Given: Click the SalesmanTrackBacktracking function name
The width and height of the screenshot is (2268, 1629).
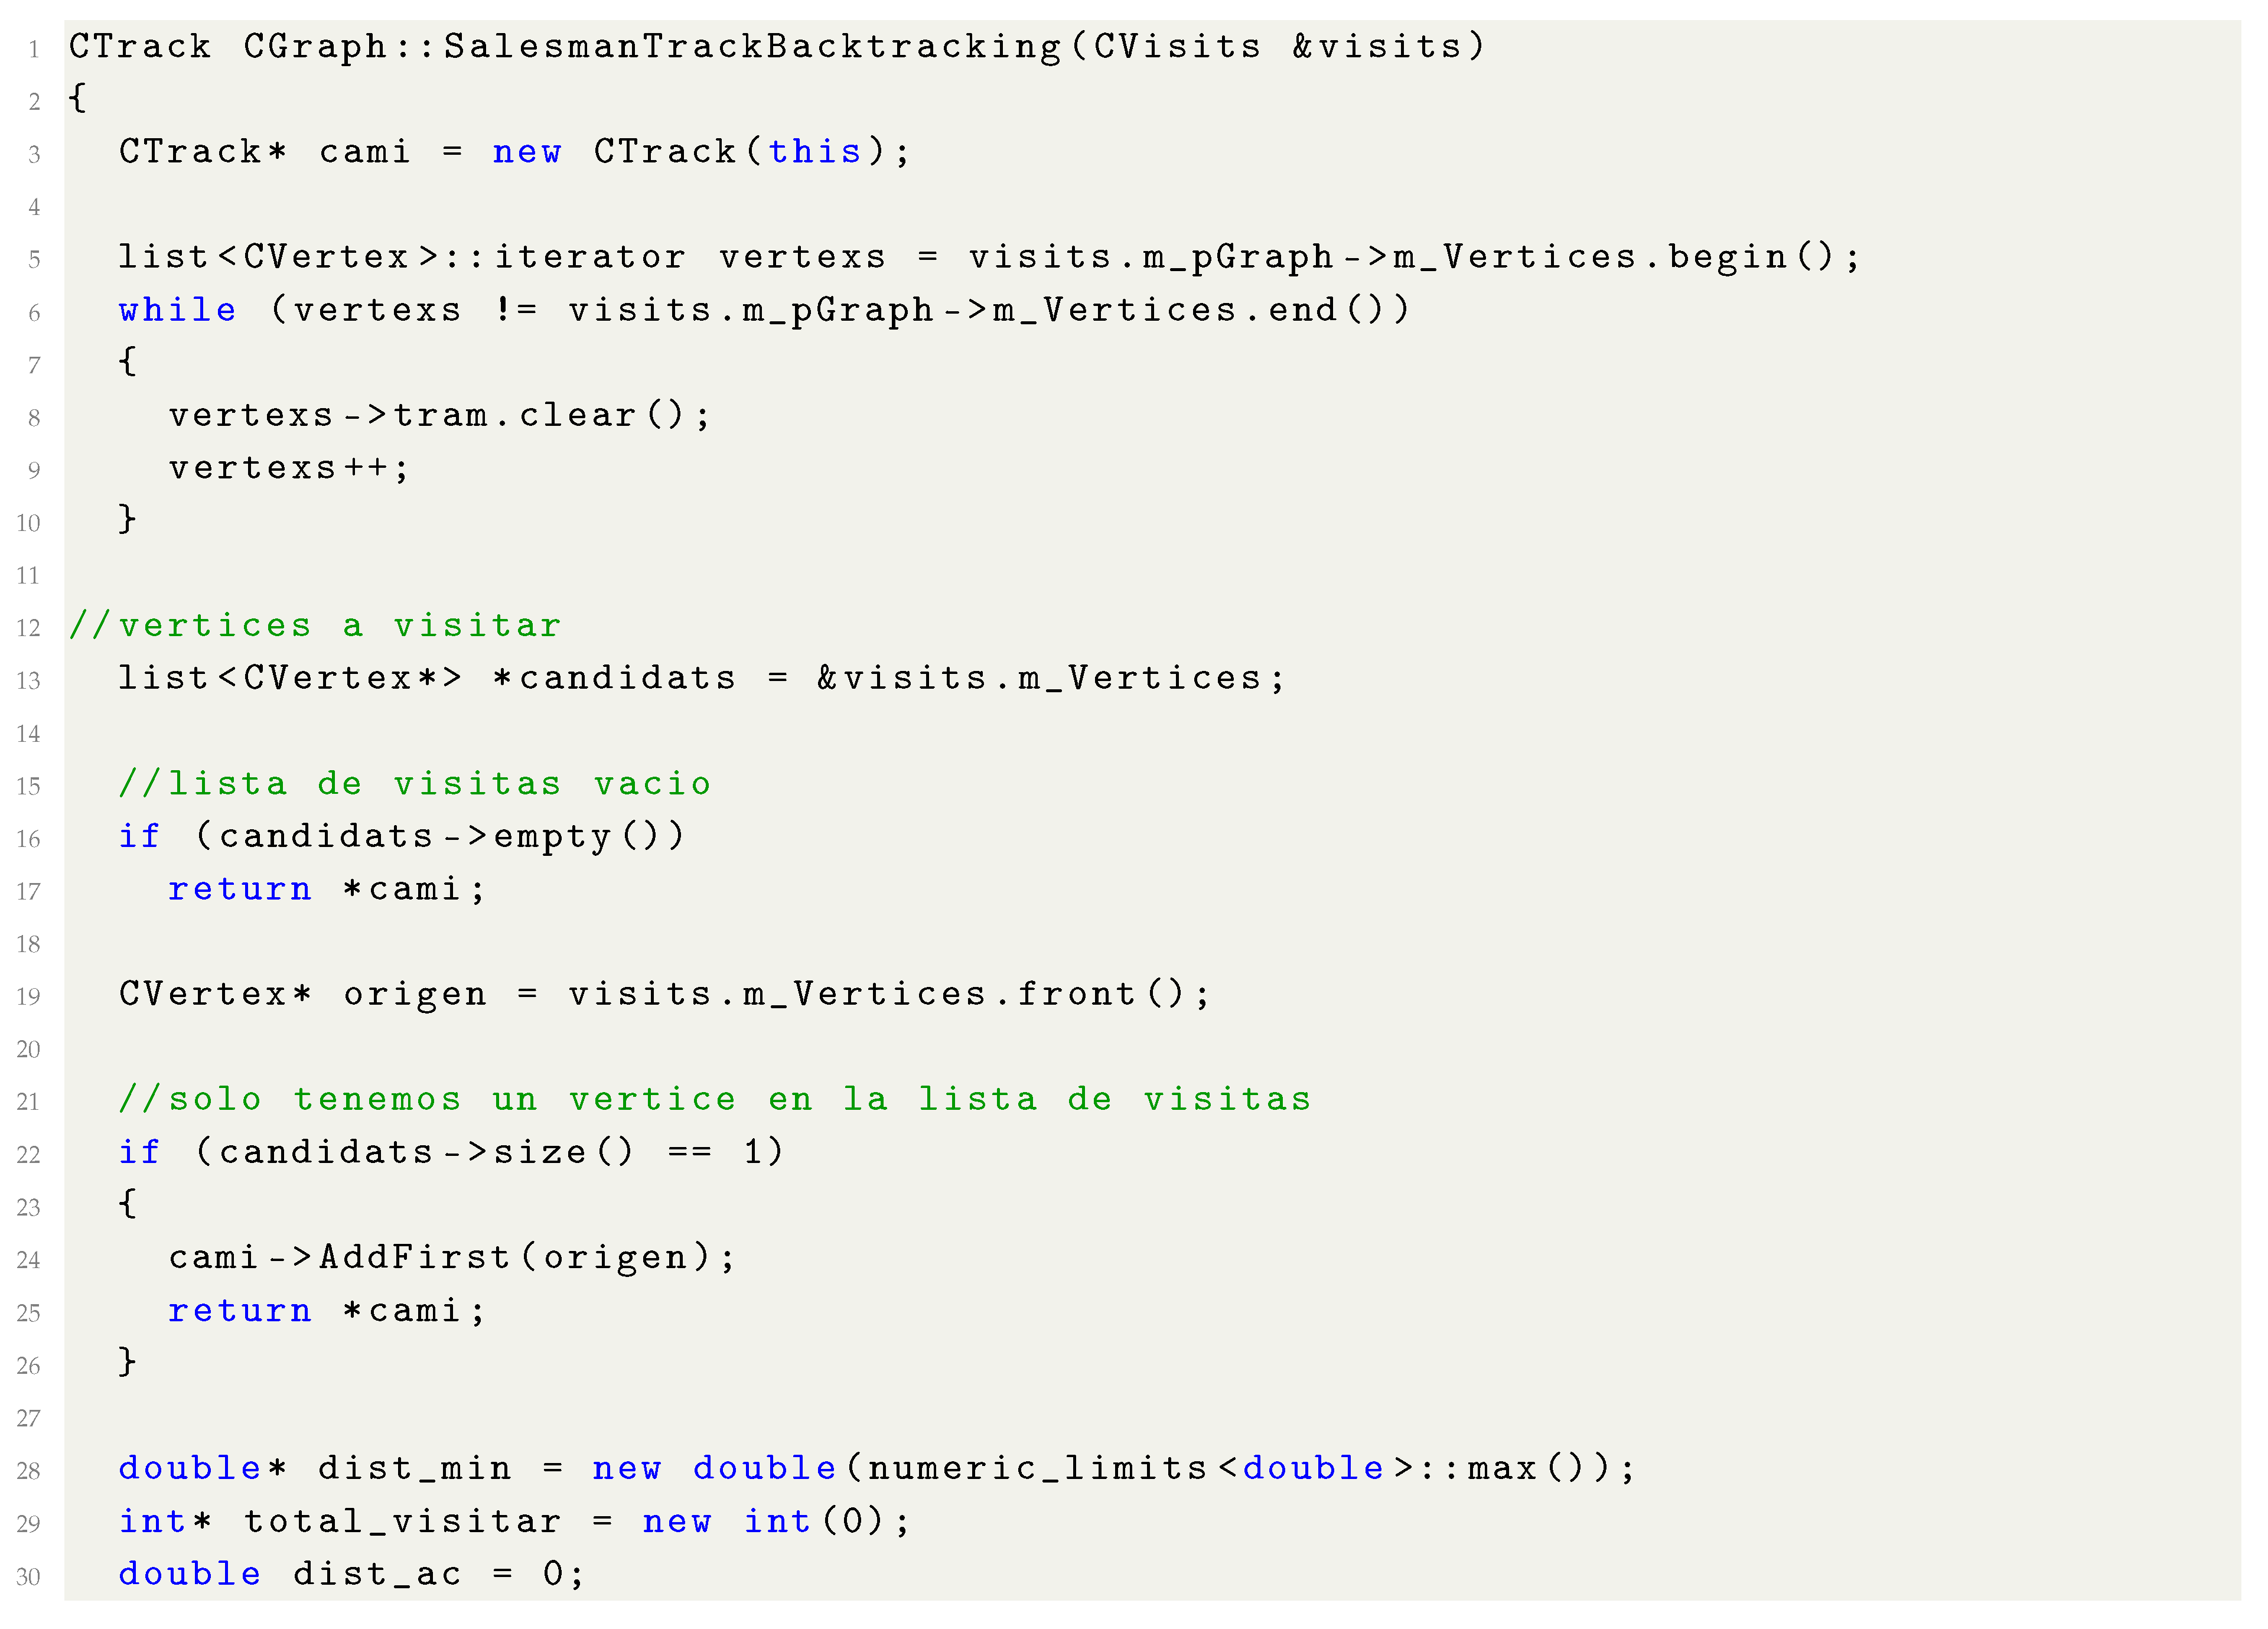Looking at the screenshot, I should (x=751, y=47).
